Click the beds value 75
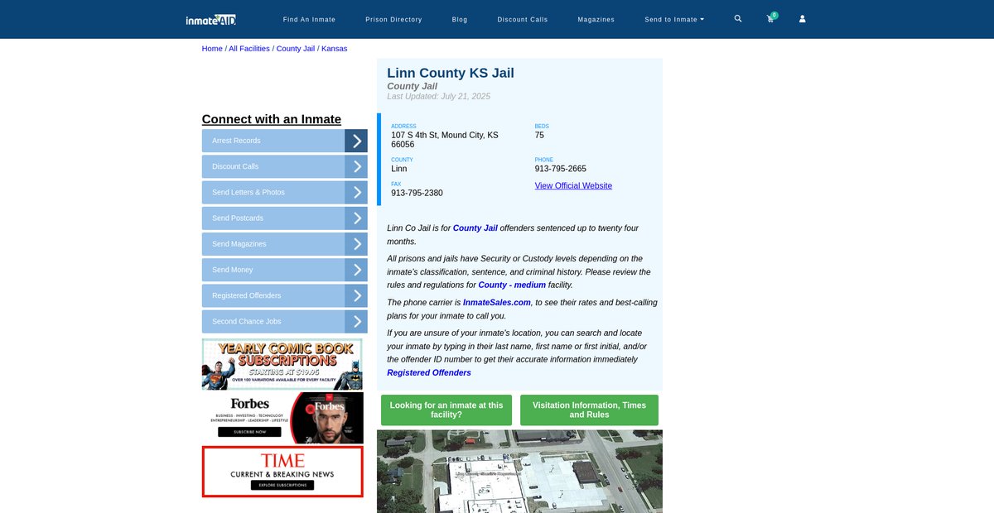The image size is (994, 513). 539,135
